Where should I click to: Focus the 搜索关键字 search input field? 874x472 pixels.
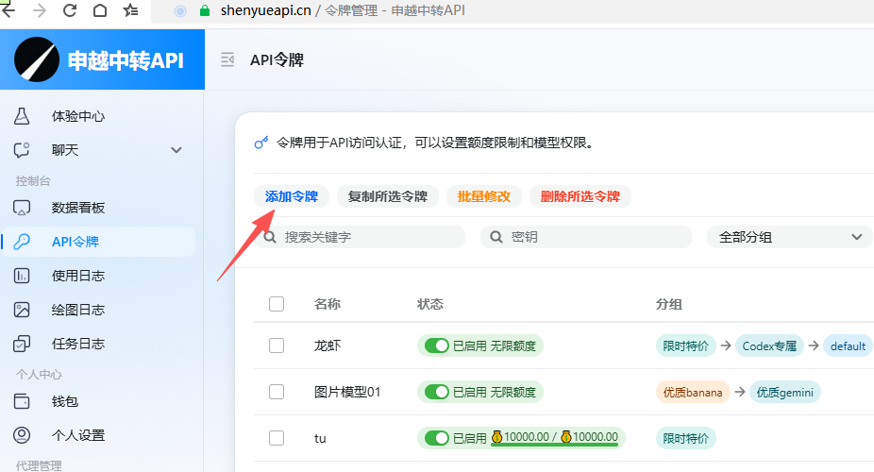[x=368, y=237]
